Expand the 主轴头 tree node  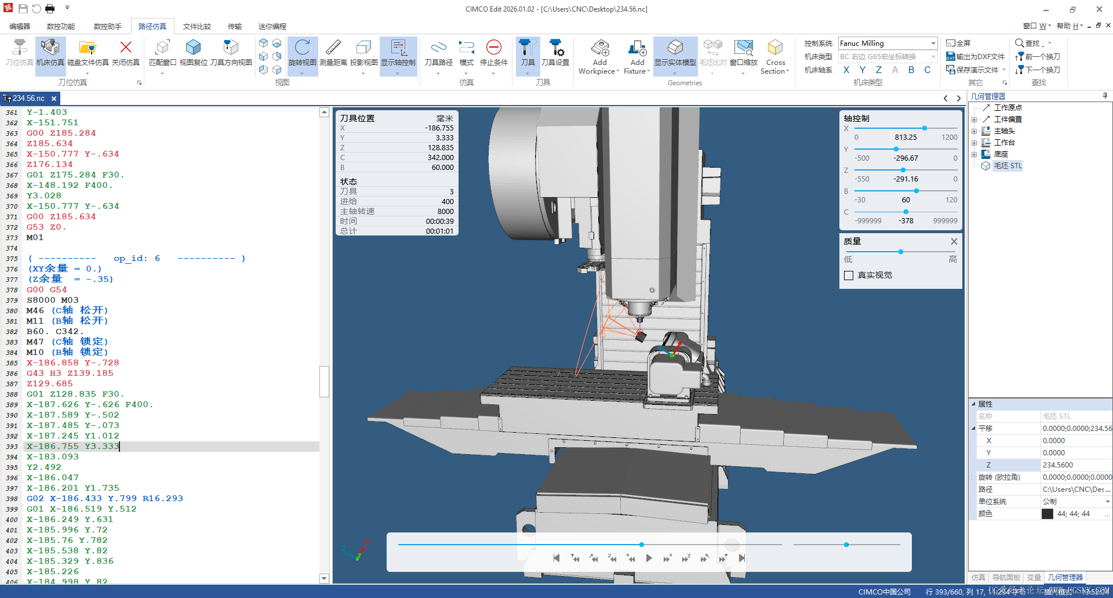tap(974, 131)
